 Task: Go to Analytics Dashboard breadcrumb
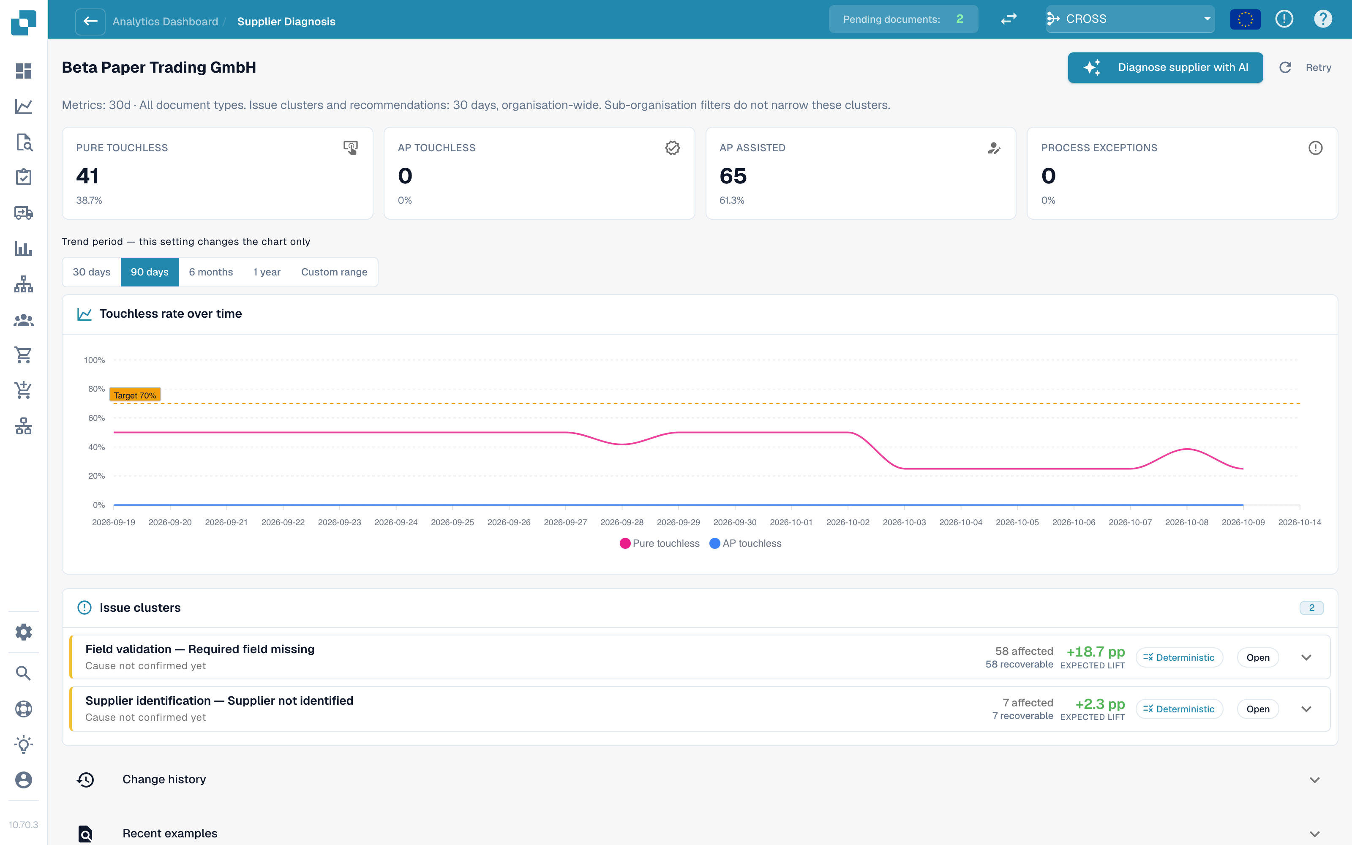[x=165, y=21]
